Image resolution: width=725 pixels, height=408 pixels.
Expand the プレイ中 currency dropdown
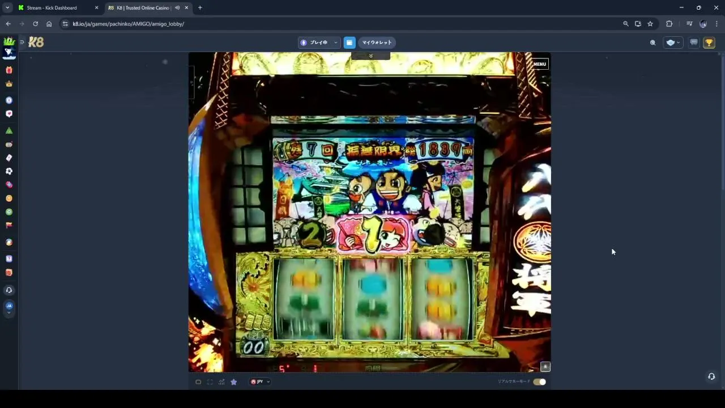[319, 42]
